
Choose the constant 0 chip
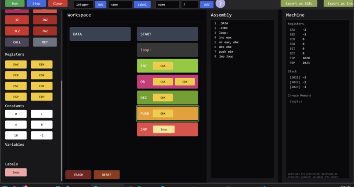point(16,114)
